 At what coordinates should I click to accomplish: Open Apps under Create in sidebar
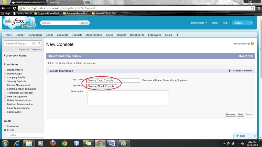pos(13,135)
